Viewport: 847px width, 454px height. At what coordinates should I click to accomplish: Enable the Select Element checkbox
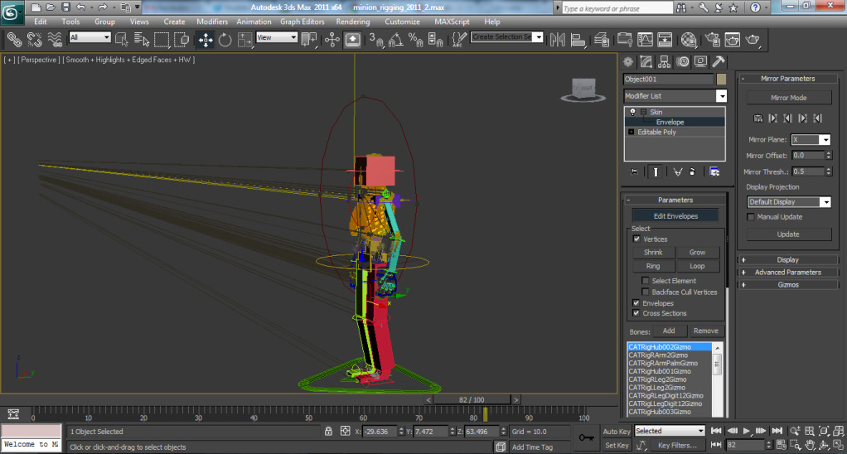click(645, 280)
